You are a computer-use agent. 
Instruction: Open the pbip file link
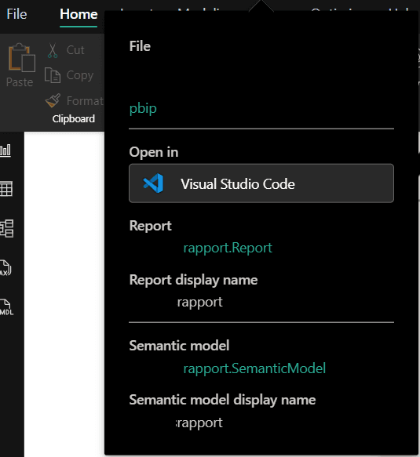tap(143, 108)
